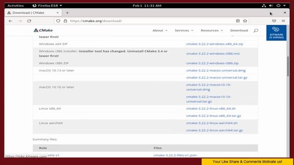Screen dimensions: 294x165
Task: Click the Kitware Is Hiring badge
Action: point(277,33)
